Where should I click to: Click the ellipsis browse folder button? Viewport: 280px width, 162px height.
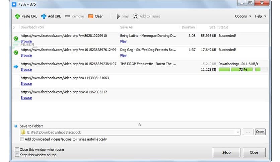(x=248, y=132)
